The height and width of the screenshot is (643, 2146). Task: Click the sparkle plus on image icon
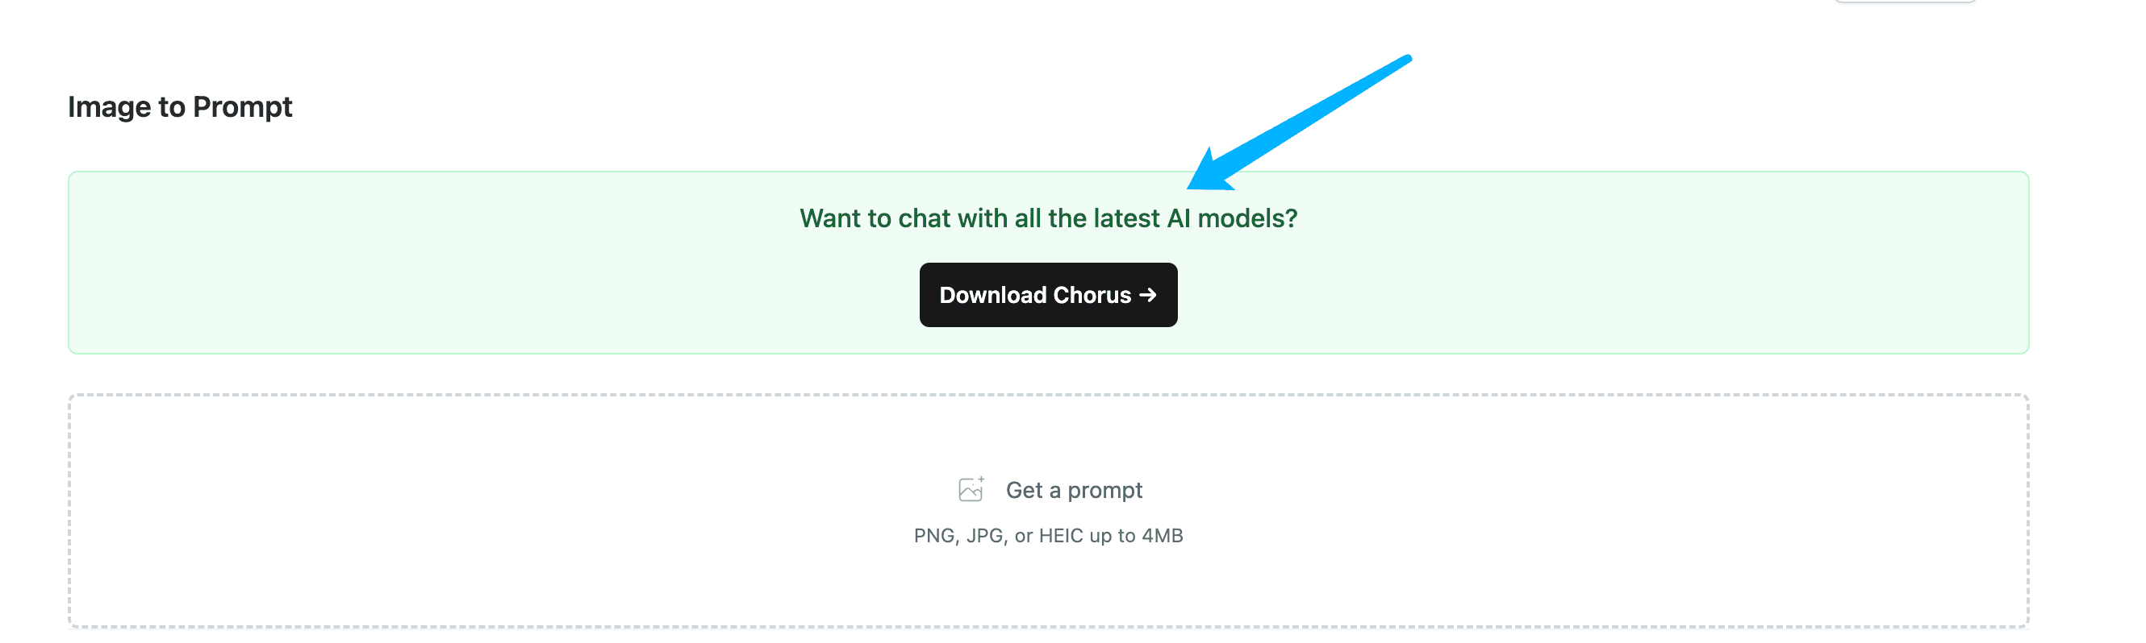(x=981, y=480)
